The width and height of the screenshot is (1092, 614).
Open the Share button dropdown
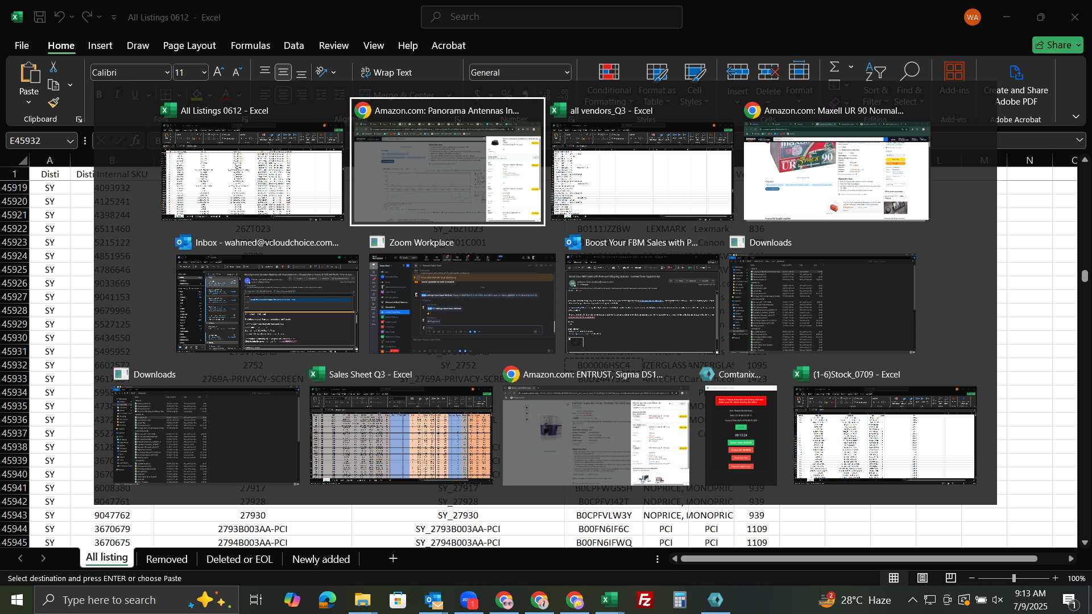pos(1078,45)
